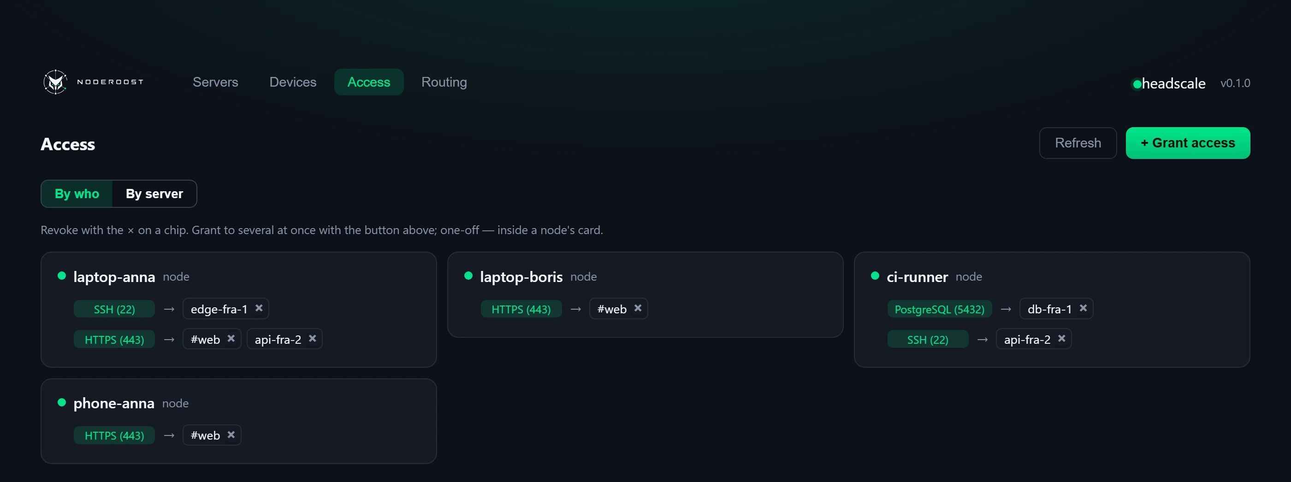Image resolution: width=1291 pixels, height=482 pixels.
Task: Open the Servers tab
Action: point(215,82)
